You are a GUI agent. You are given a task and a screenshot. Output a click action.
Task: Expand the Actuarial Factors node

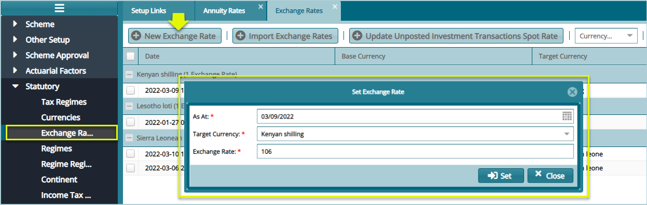(15, 70)
